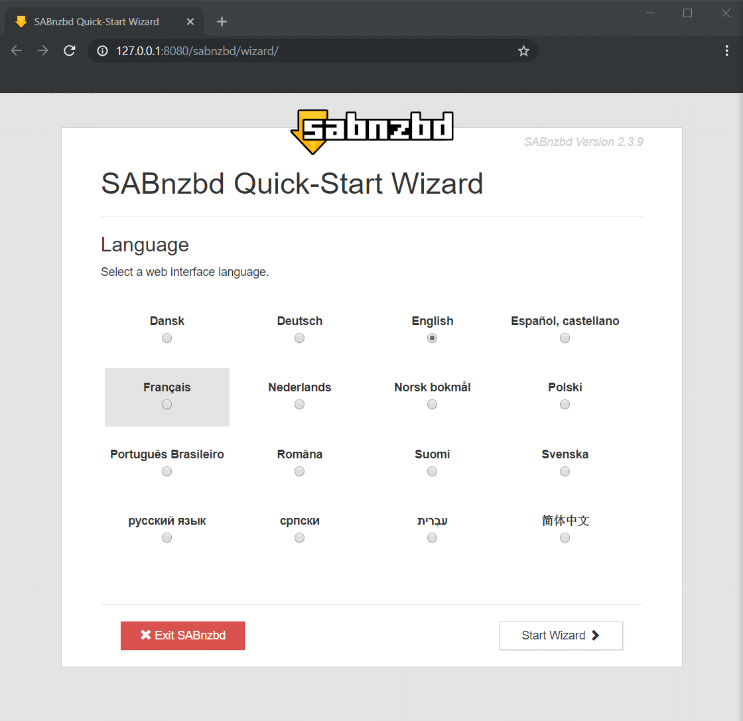
Task: Click the Start Wizard button
Action: pos(561,635)
